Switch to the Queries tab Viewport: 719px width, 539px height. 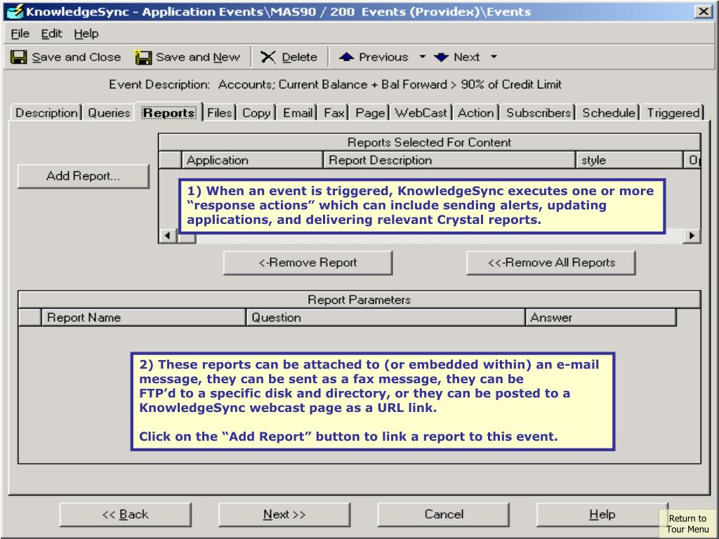tap(109, 113)
